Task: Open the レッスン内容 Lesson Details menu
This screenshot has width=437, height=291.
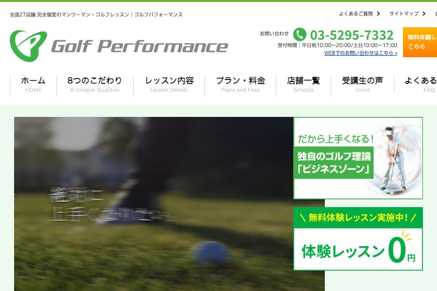Action: 169,85
